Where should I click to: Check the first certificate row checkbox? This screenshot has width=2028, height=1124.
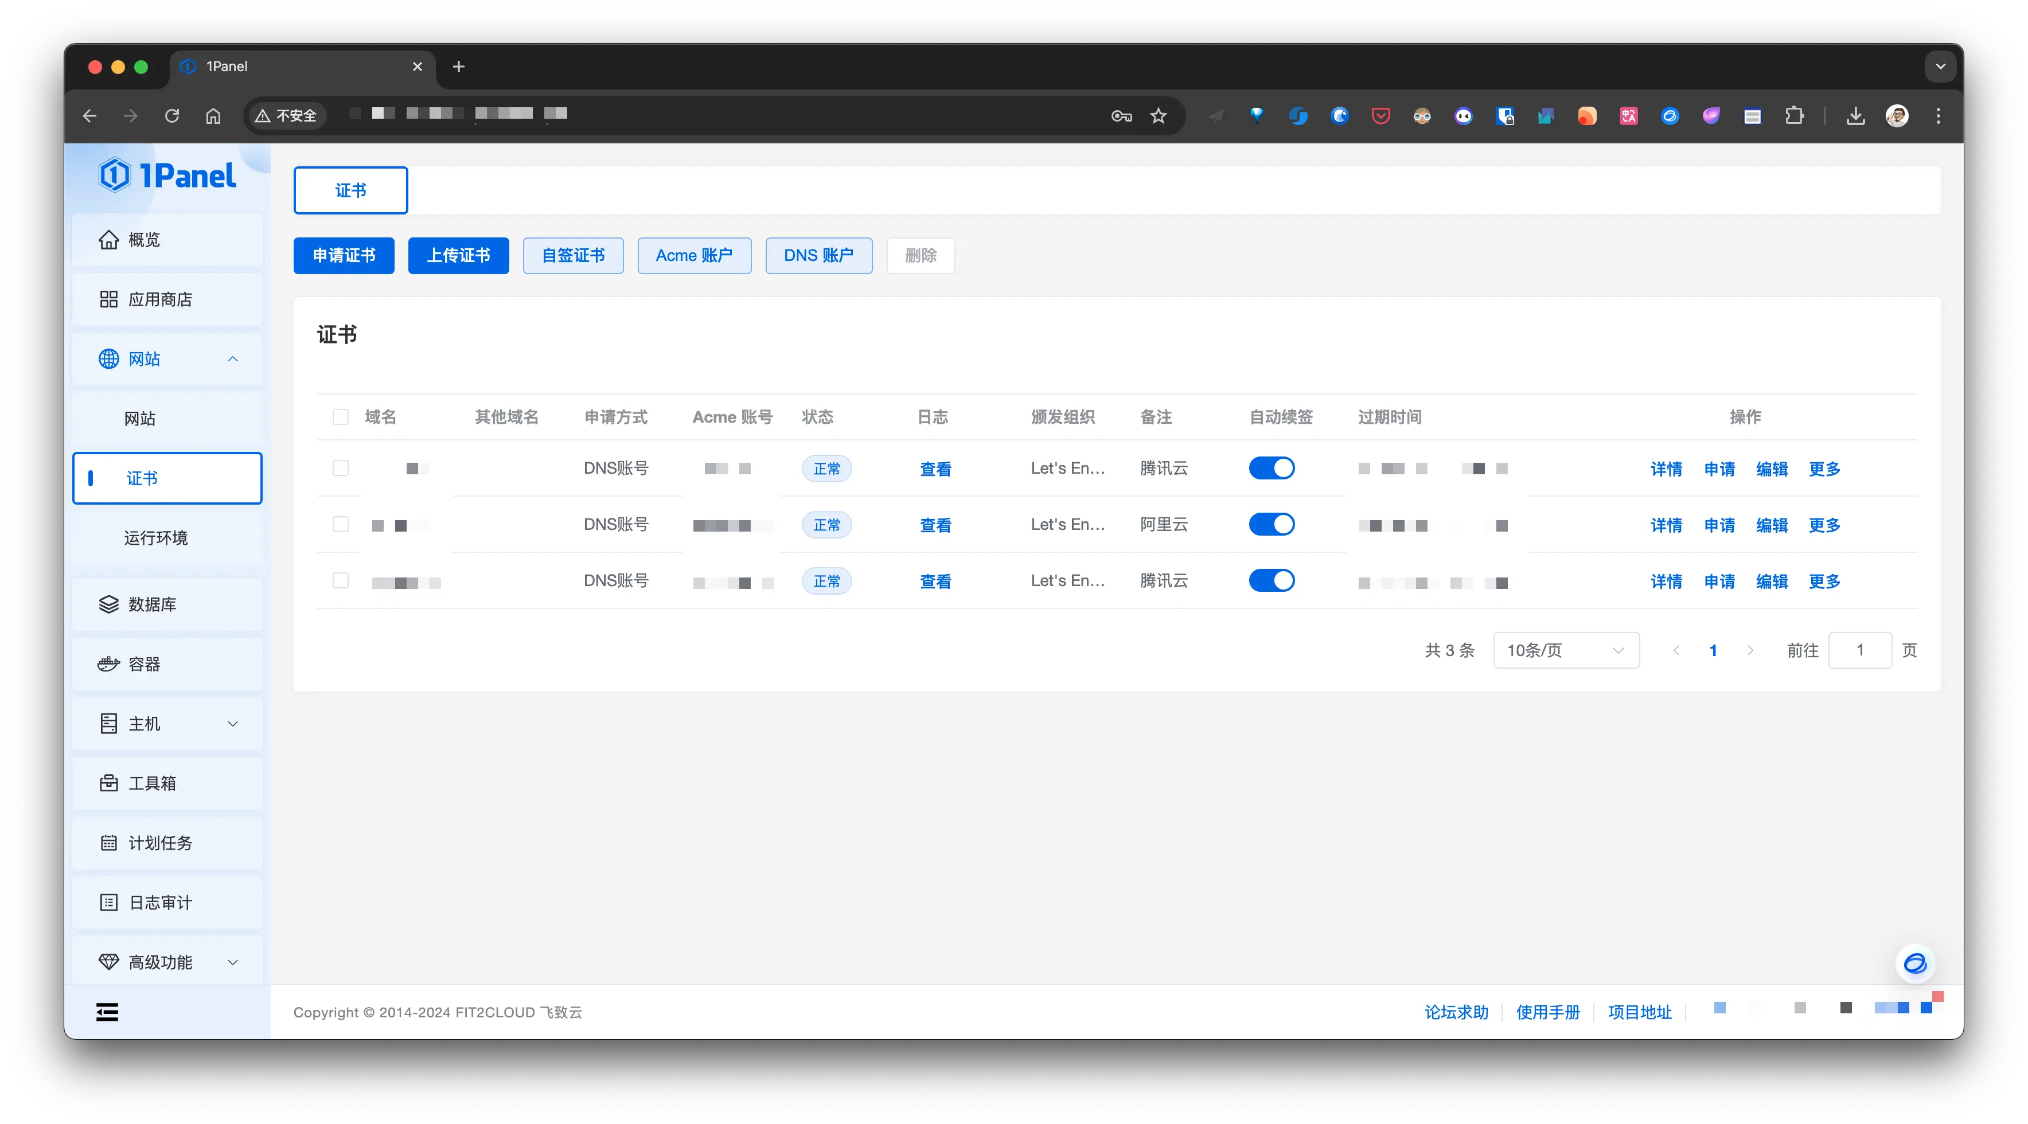pyautogui.click(x=340, y=469)
